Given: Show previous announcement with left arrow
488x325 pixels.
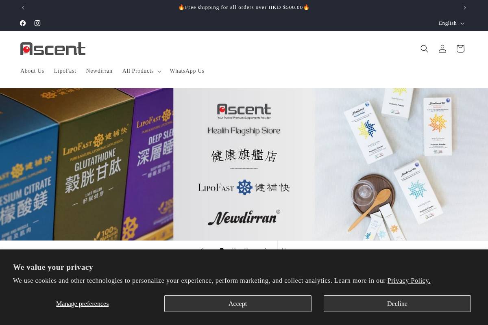Looking at the screenshot, I should pyautogui.click(x=23, y=7).
